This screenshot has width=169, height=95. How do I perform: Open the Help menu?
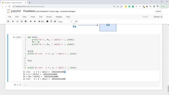pyautogui.click(x=68, y=17)
